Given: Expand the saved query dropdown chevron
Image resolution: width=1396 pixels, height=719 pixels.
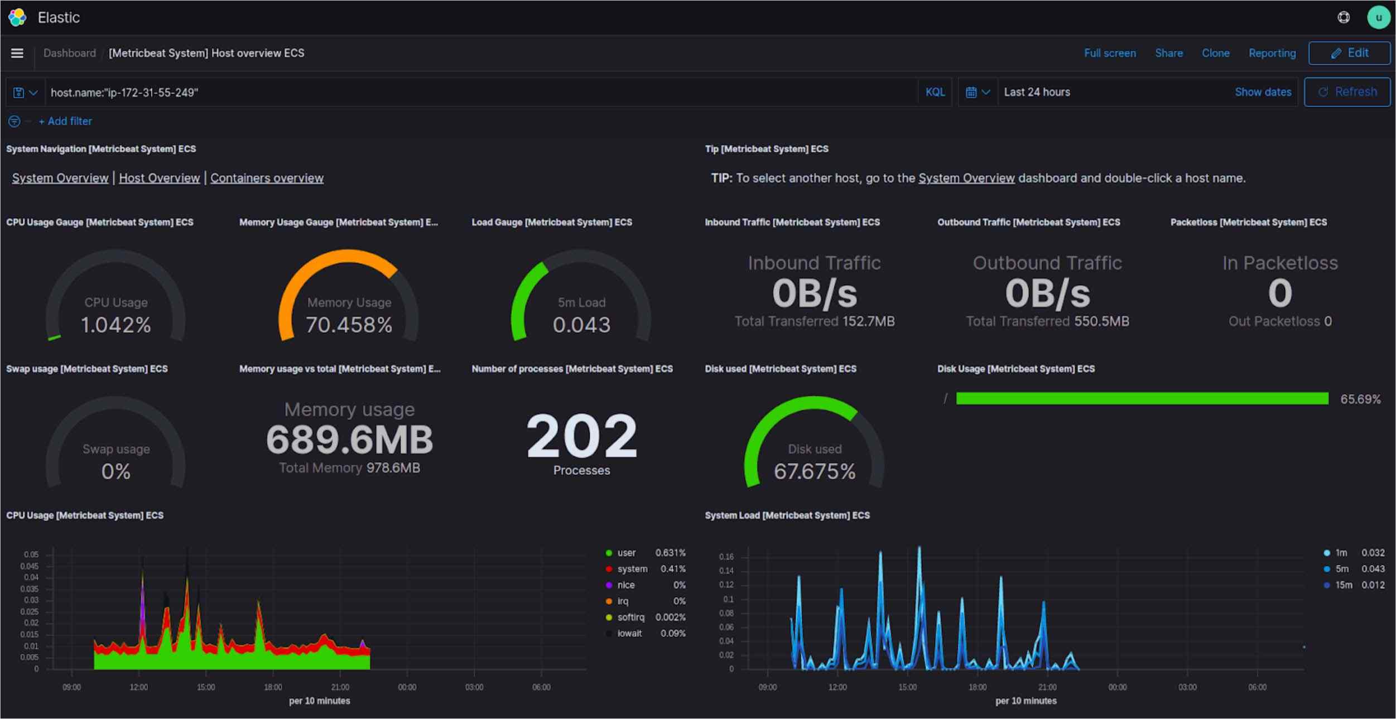Looking at the screenshot, I should [32, 92].
